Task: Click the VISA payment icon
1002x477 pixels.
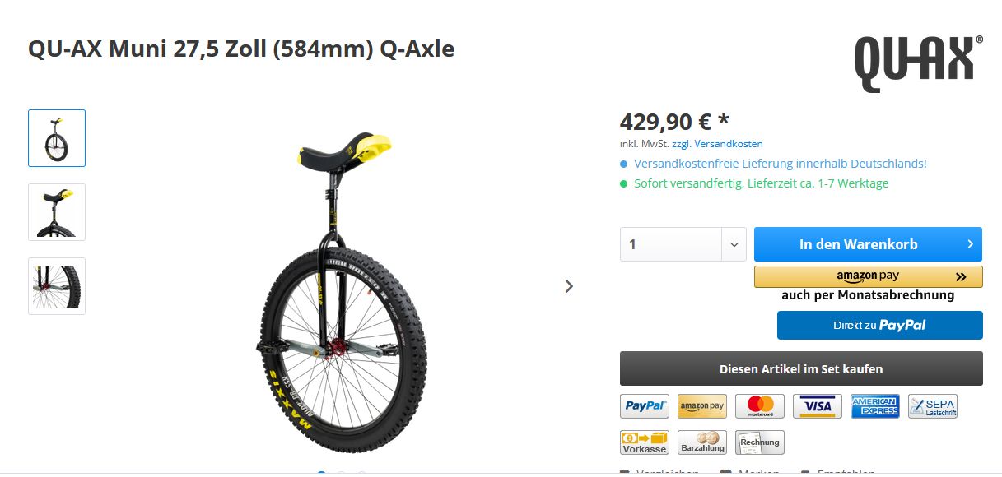Action: (x=818, y=406)
